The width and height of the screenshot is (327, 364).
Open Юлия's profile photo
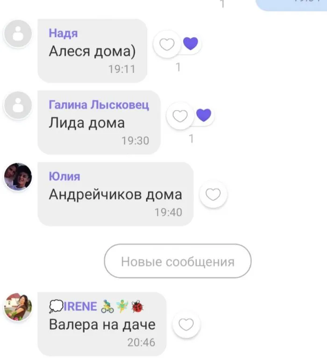(18, 177)
